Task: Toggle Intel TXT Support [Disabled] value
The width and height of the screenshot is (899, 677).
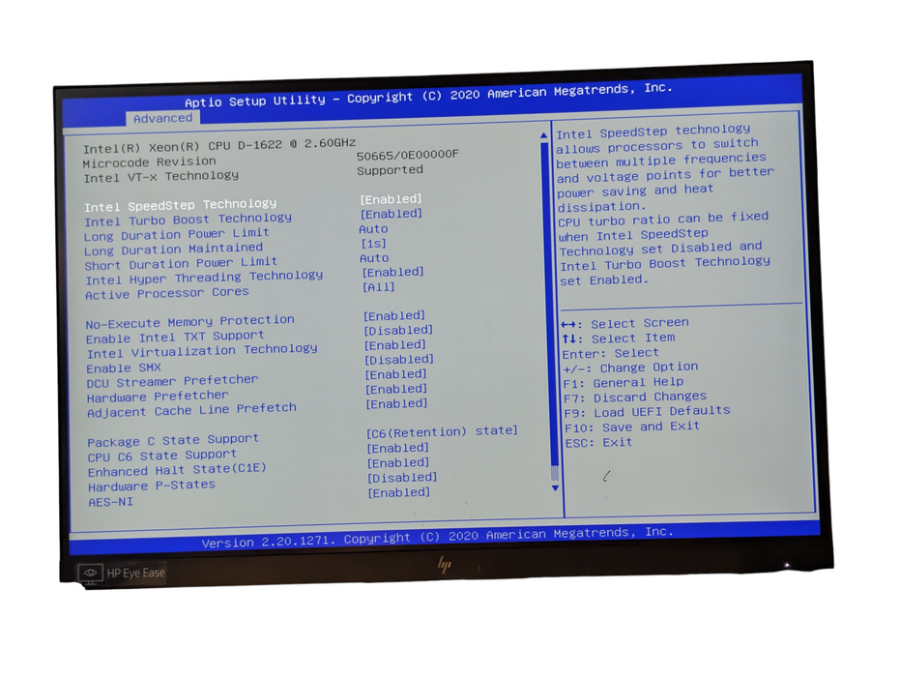Action: click(x=398, y=331)
